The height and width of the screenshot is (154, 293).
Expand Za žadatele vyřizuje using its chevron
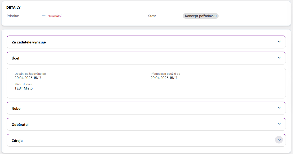[x=279, y=42]
